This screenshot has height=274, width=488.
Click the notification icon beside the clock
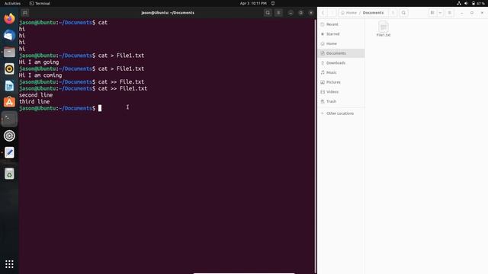coord(273,3)
